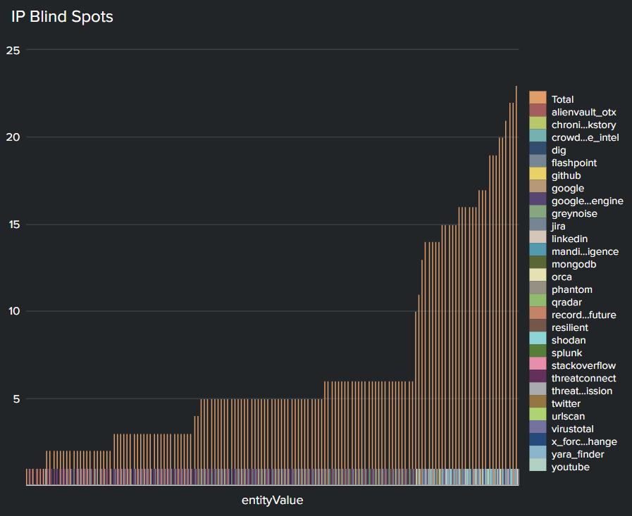Select the linkedin legend swatch
632x516 pixels.
[538, 237]
